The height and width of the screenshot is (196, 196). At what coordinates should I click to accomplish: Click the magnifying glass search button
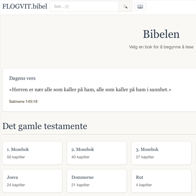[125, 6]
